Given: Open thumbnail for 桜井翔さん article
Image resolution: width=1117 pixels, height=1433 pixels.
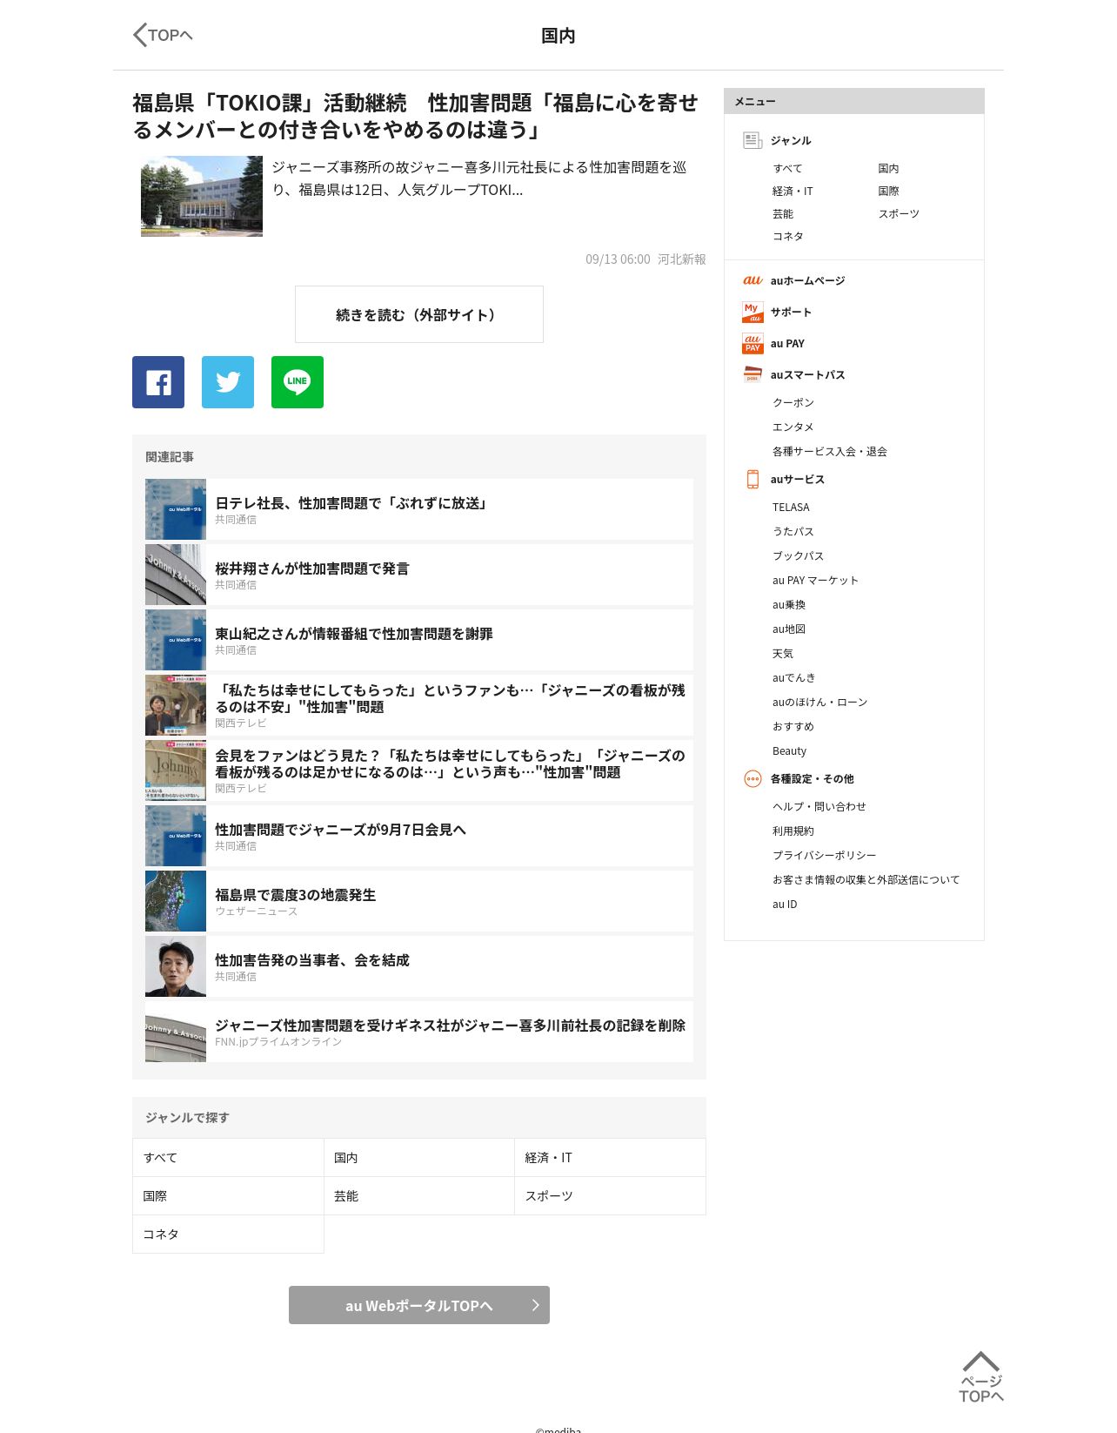Looking at the screenshot, I should point(176,575).
